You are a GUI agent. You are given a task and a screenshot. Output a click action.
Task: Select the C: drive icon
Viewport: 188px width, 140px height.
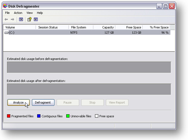click(7, 33)
